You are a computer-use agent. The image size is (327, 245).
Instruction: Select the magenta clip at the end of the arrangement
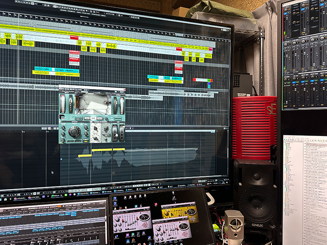point(211,49)
